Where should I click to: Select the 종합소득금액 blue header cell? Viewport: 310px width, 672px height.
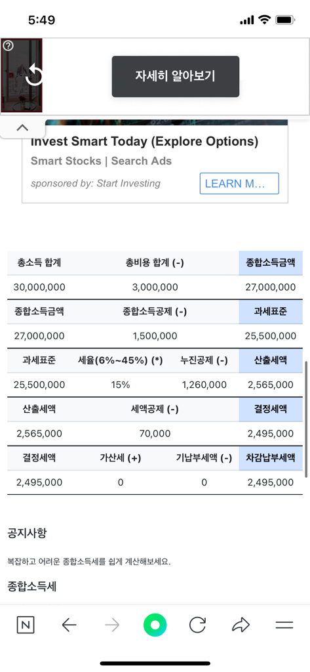click(x=271, y=262)
